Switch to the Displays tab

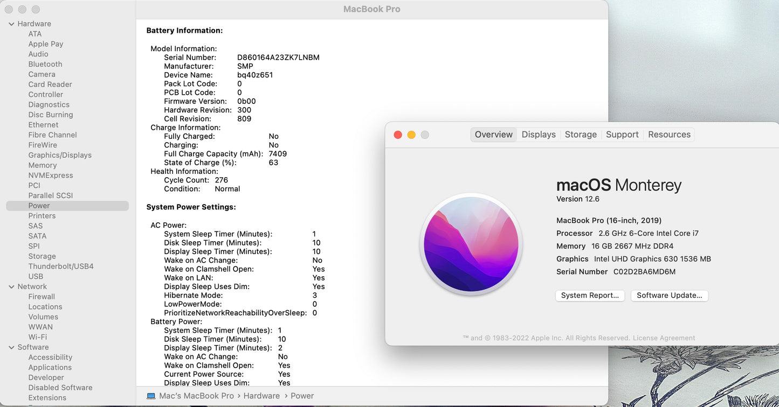pos(538,134)
